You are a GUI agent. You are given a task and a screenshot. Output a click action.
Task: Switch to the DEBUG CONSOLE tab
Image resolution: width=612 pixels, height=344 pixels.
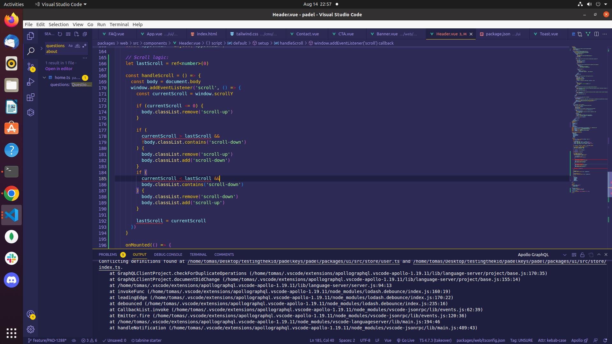tap(168, 254)
